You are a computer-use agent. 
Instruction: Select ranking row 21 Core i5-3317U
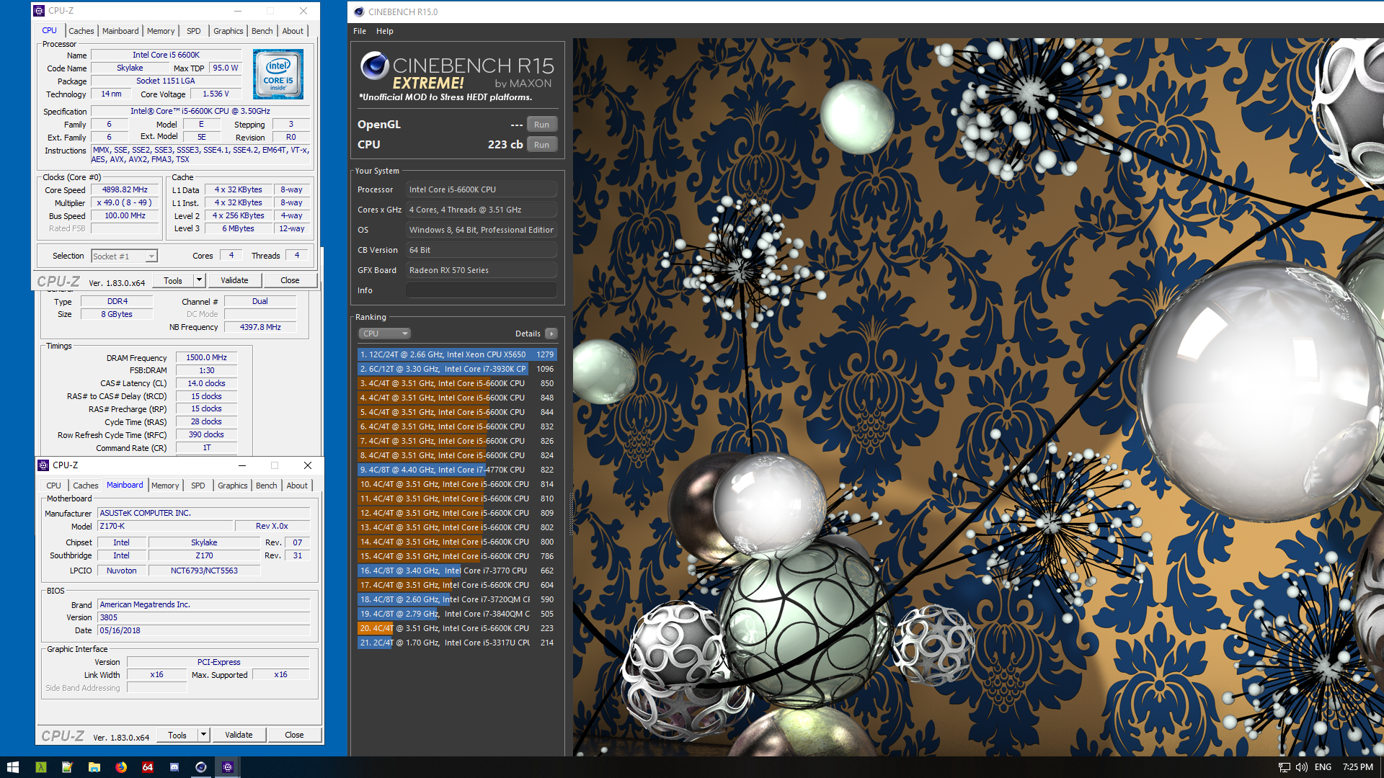point(457,643)
